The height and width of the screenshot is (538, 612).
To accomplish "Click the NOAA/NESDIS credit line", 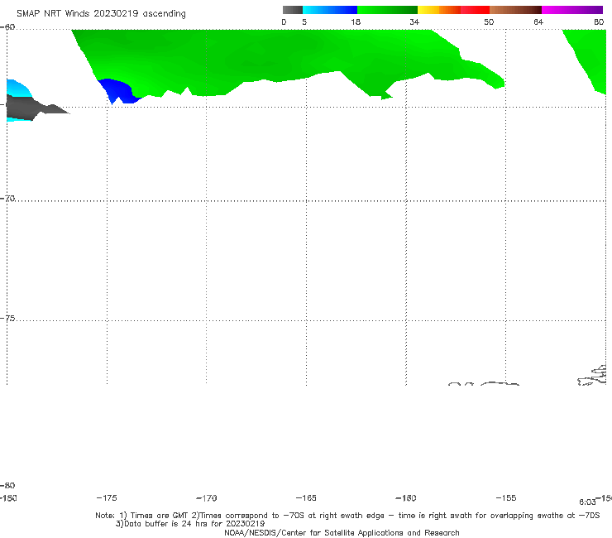I will click(x=342, y=533).
